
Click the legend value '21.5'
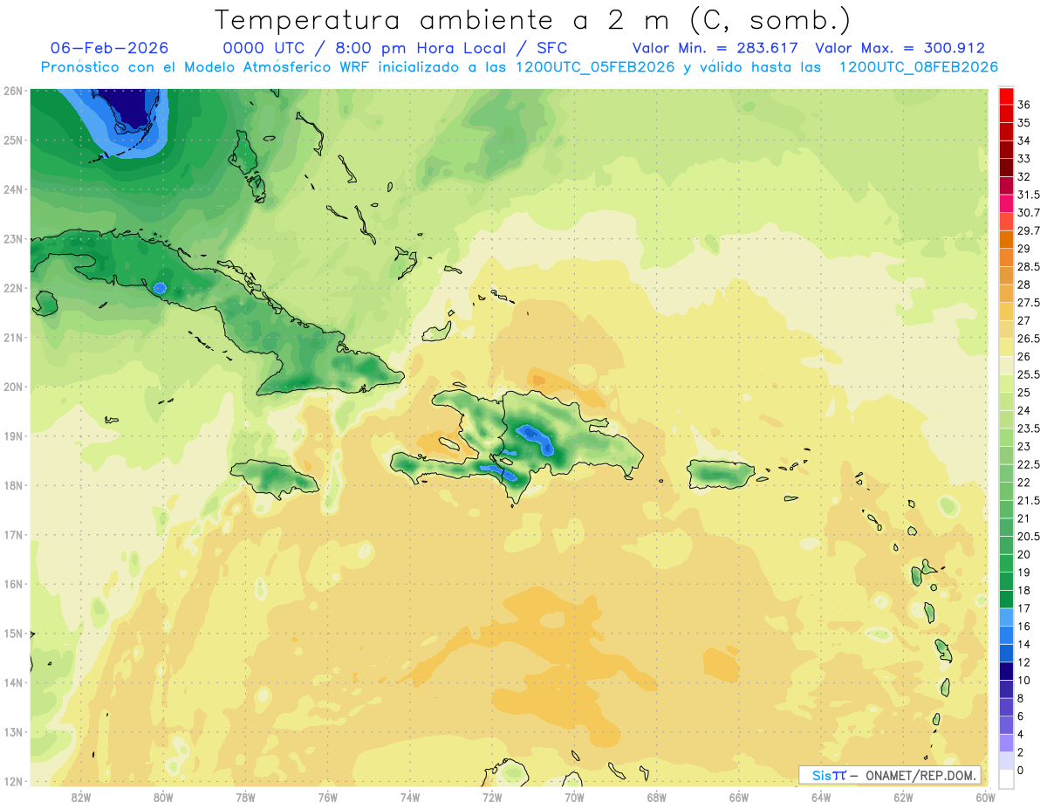coord(1029,500)
